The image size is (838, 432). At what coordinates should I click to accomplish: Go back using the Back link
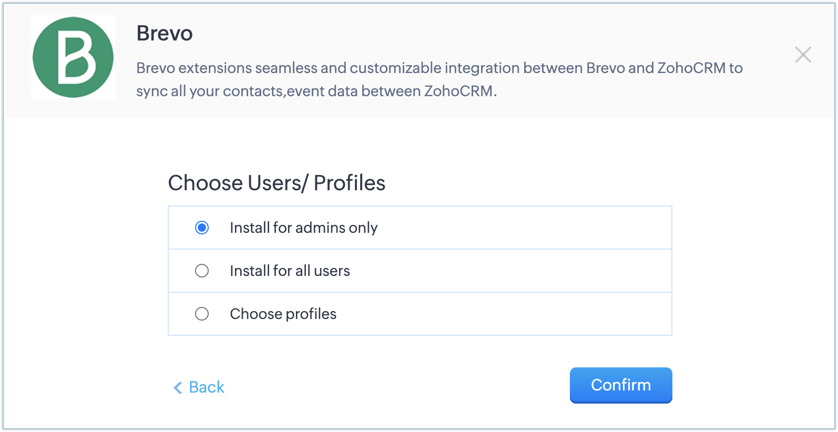207,387
